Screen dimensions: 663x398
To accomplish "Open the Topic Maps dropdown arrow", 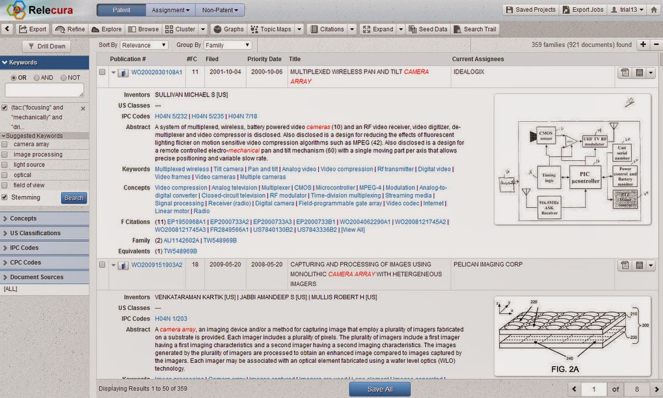I will [300, 29].
